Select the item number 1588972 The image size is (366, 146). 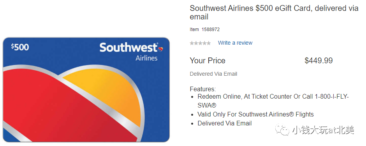pos(211,30)
